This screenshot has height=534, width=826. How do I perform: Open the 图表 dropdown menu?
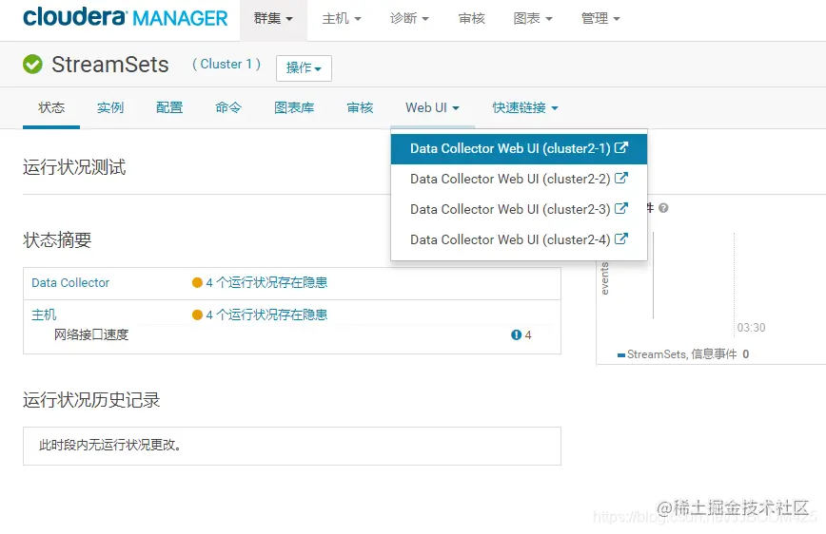tap(533, 19)
